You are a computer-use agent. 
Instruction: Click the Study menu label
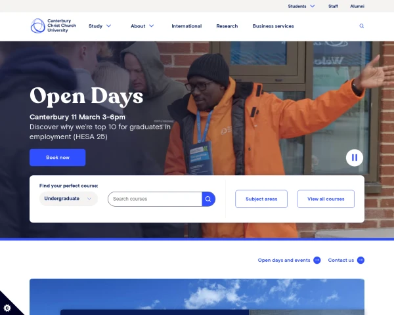click(x=95, y=26)
